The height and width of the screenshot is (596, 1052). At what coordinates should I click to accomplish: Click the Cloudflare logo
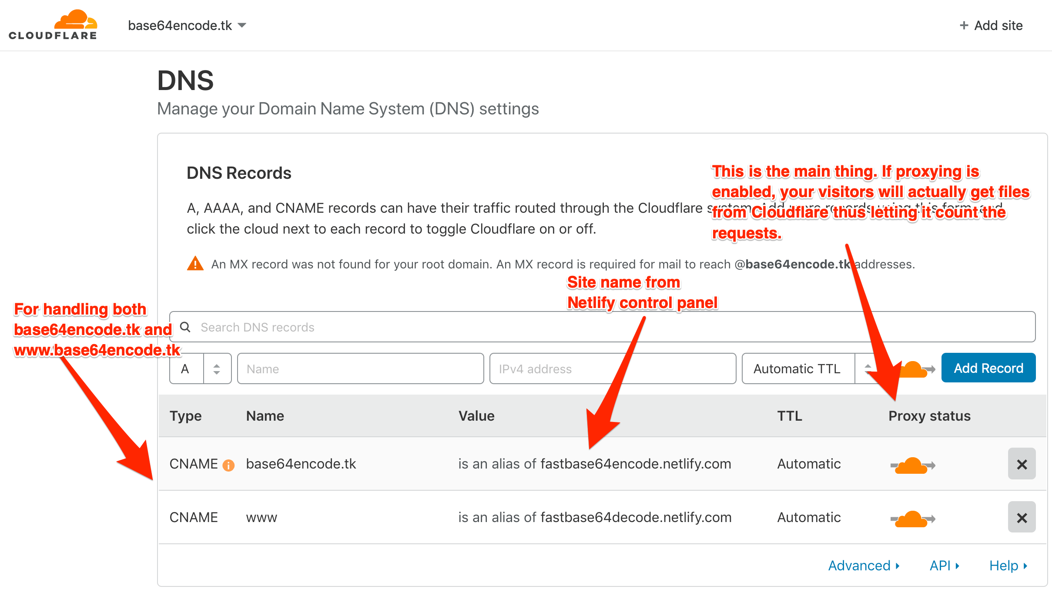point(52,24)
